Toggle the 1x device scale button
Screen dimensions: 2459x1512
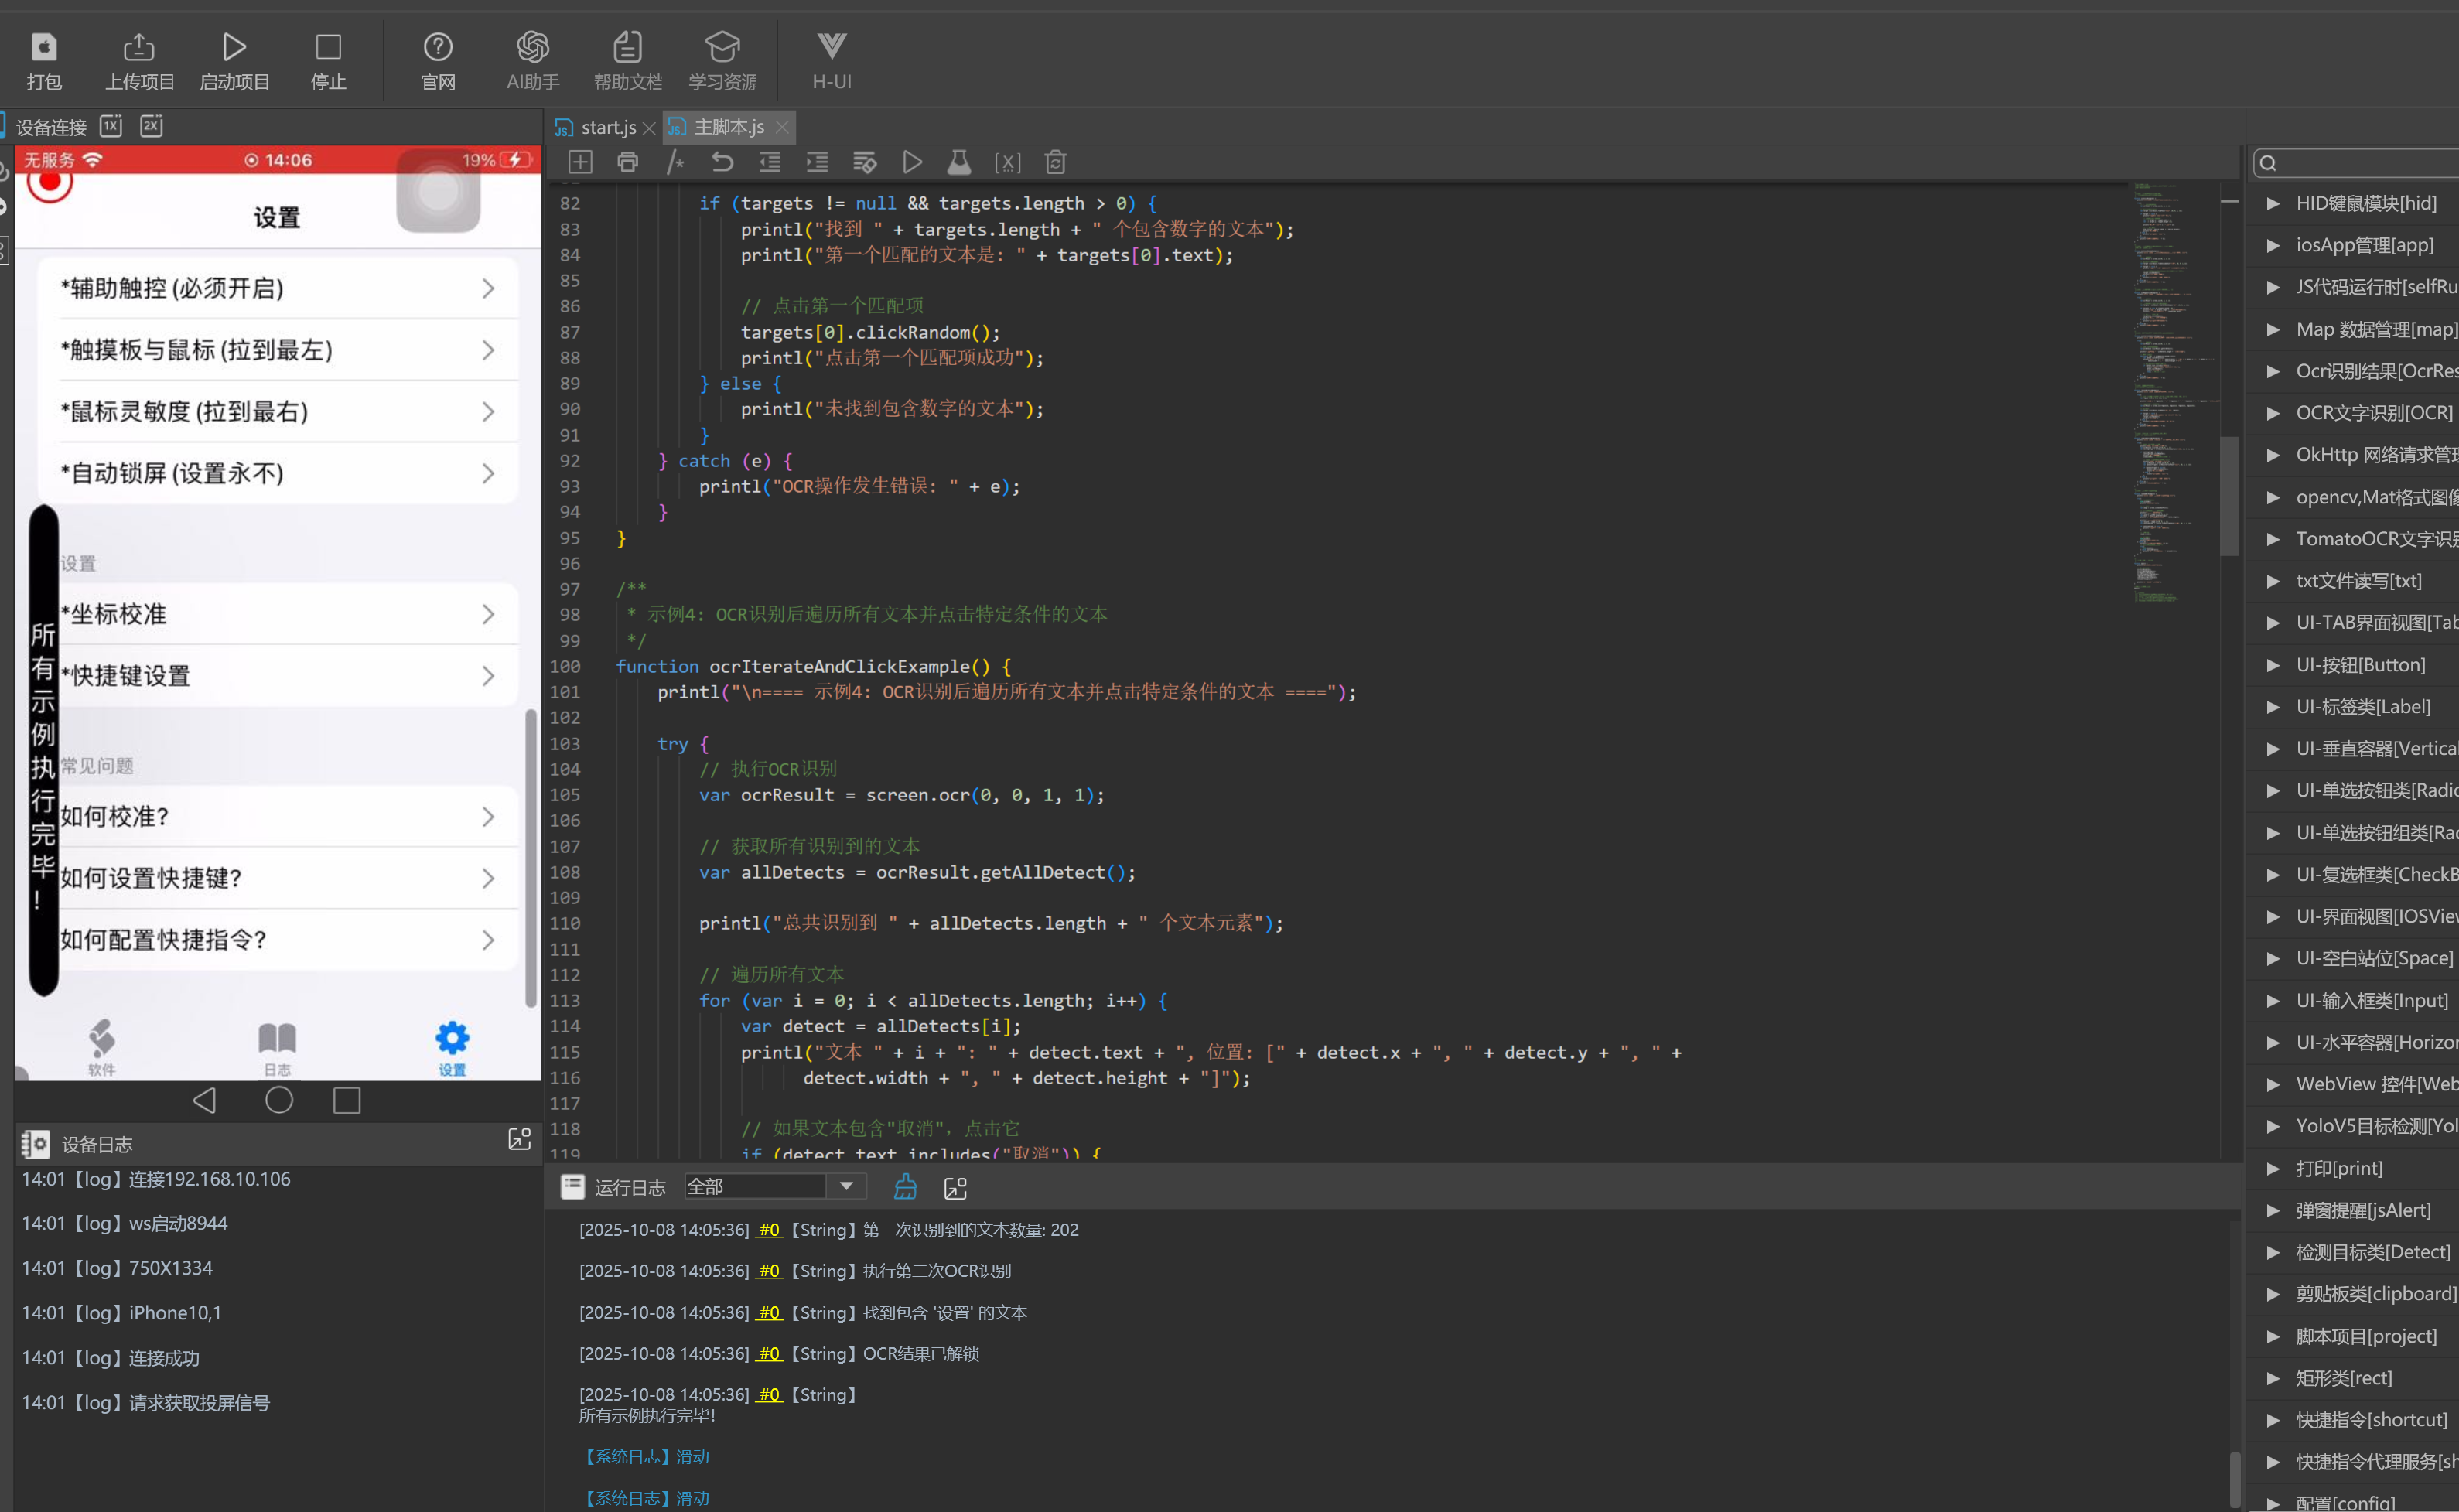coord(111,126)
